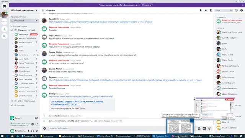
Task: Select the server avatar in the guild list
Action: point(4,15)
